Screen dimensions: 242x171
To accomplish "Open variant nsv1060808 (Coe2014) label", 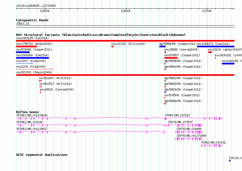I will pyautogui.click(x=33, y=55).
